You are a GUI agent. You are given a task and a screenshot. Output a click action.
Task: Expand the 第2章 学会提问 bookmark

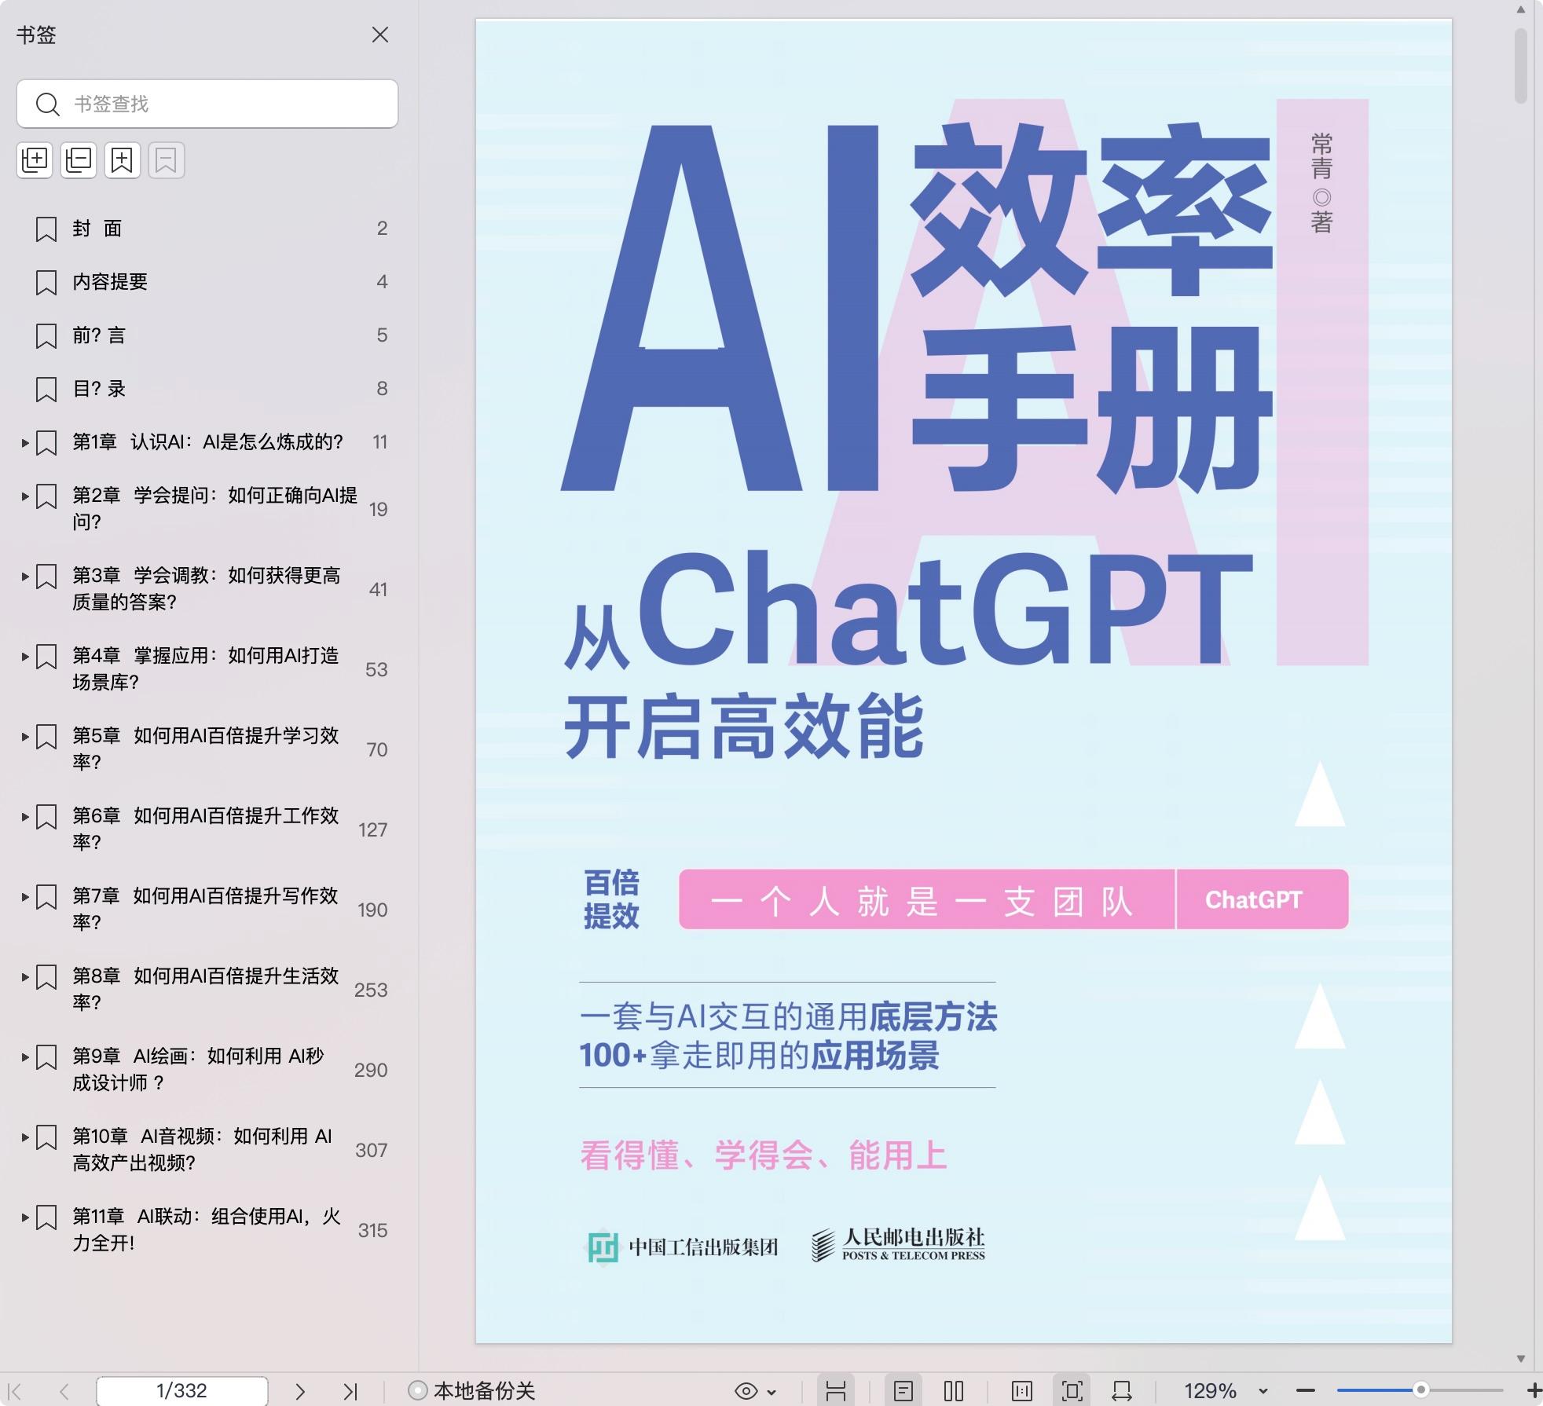point(25,496)
